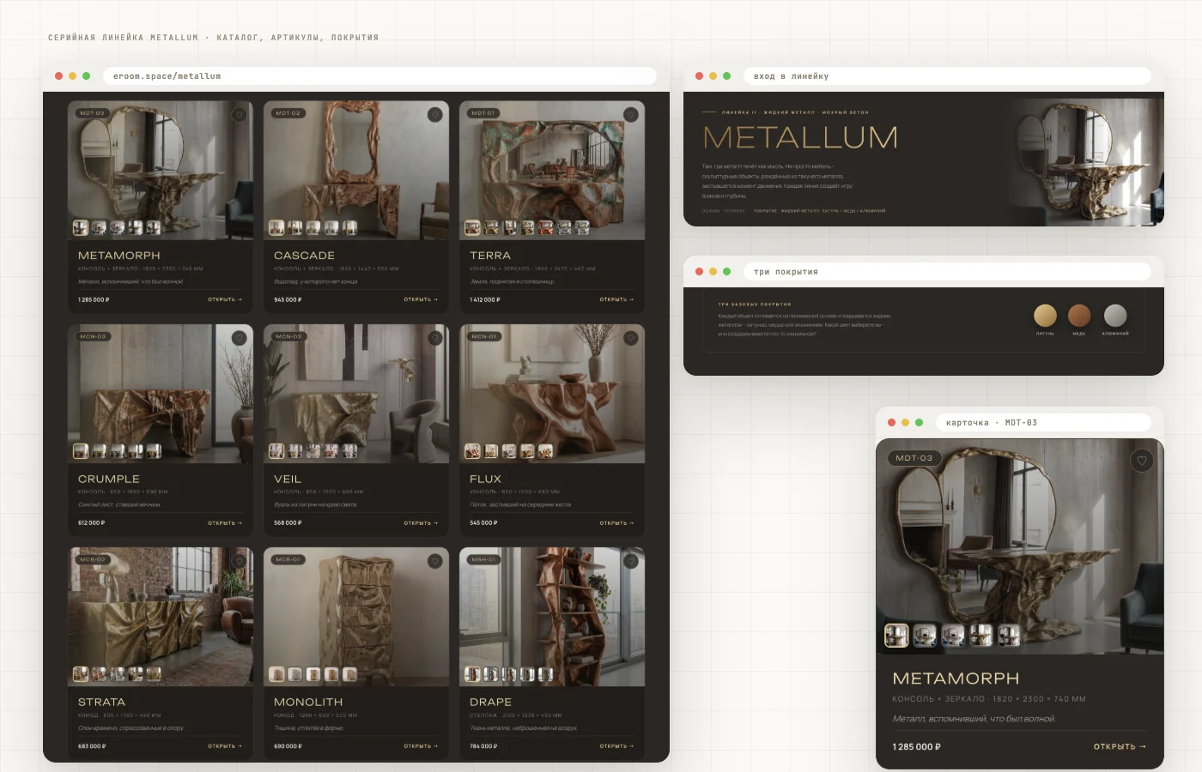Image resolution: width=1202 pixels, height=772 pixels.
Task: Click the TERRA product title
Action: click(x=490, y=256)
